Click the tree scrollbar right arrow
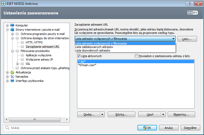The image size is (204, 135). (67, 120)
